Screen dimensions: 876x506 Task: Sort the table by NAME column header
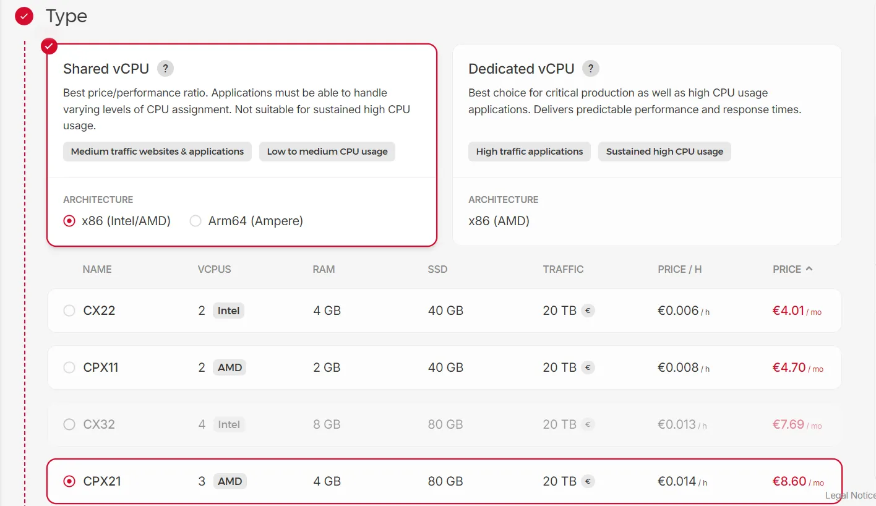(97, 269)
